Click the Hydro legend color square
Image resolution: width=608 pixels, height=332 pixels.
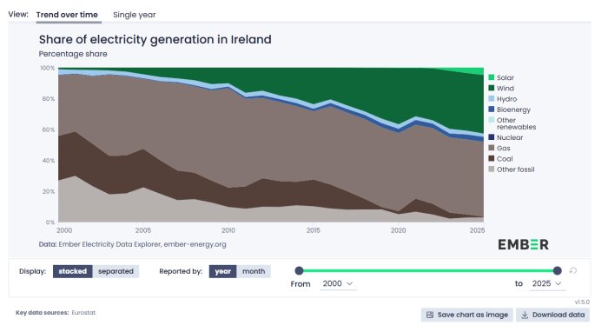pyautogui.click(x=492, y=99)
